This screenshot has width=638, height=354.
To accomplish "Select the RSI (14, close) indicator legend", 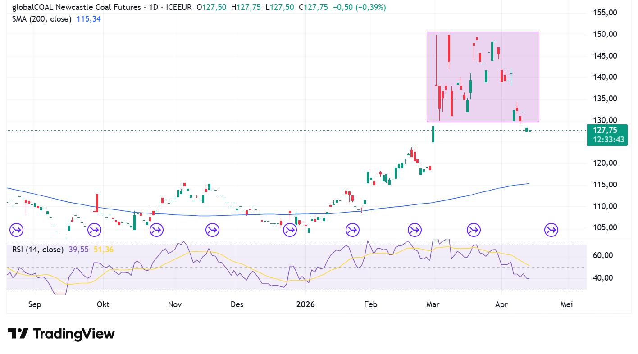I will point(38,250).
